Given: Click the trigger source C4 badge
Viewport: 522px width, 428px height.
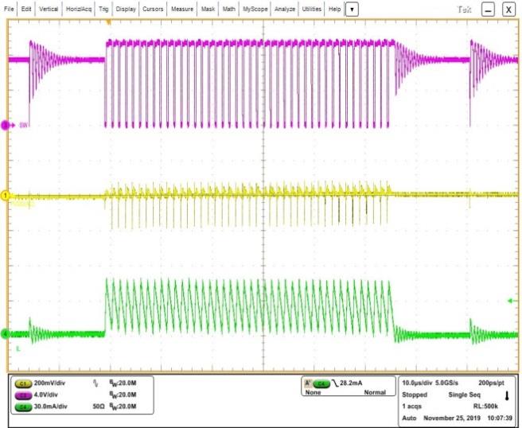Looking at the screenshot, I should pos(323,383).
